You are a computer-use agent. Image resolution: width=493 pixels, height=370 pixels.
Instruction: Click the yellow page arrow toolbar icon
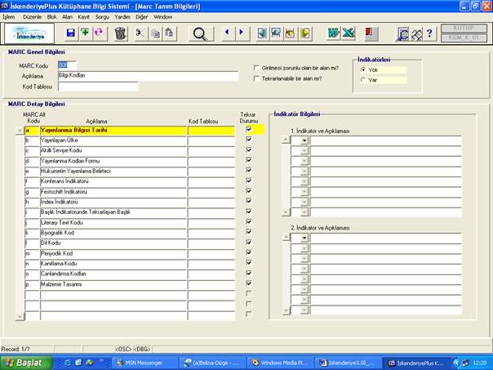tap(304, 33)
